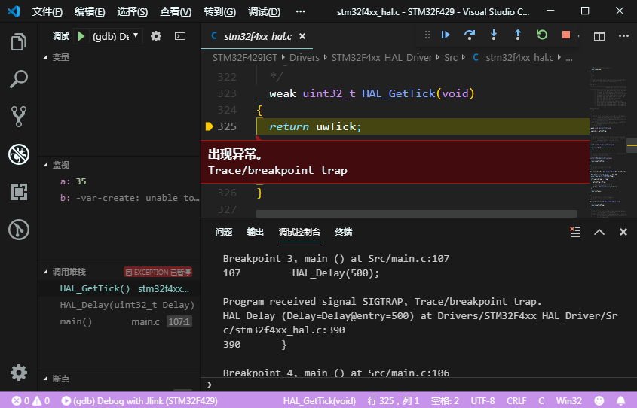The width and height of the screenshot is (637, 408).
Task: Clear the debug console output
Action: (x=575, y=232)
